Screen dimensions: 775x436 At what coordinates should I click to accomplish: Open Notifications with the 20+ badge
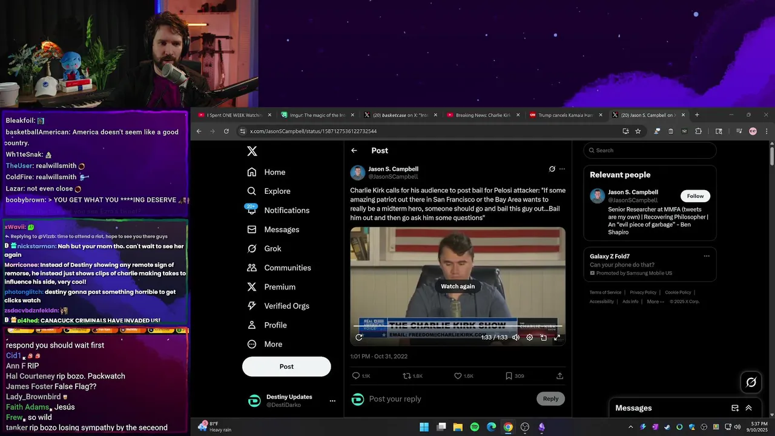tap(279, 210)
